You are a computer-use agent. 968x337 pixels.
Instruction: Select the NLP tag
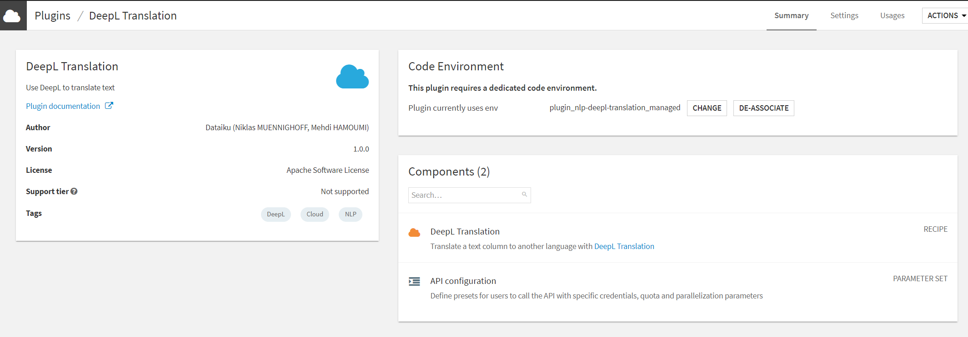point(351,214)
